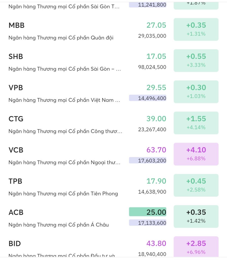Click purple BID +2.85 change badge

pos(196,247)
